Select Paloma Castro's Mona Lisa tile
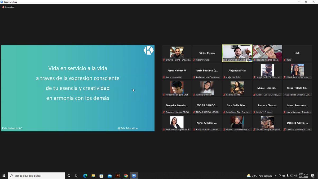 (x=237, y=88)
